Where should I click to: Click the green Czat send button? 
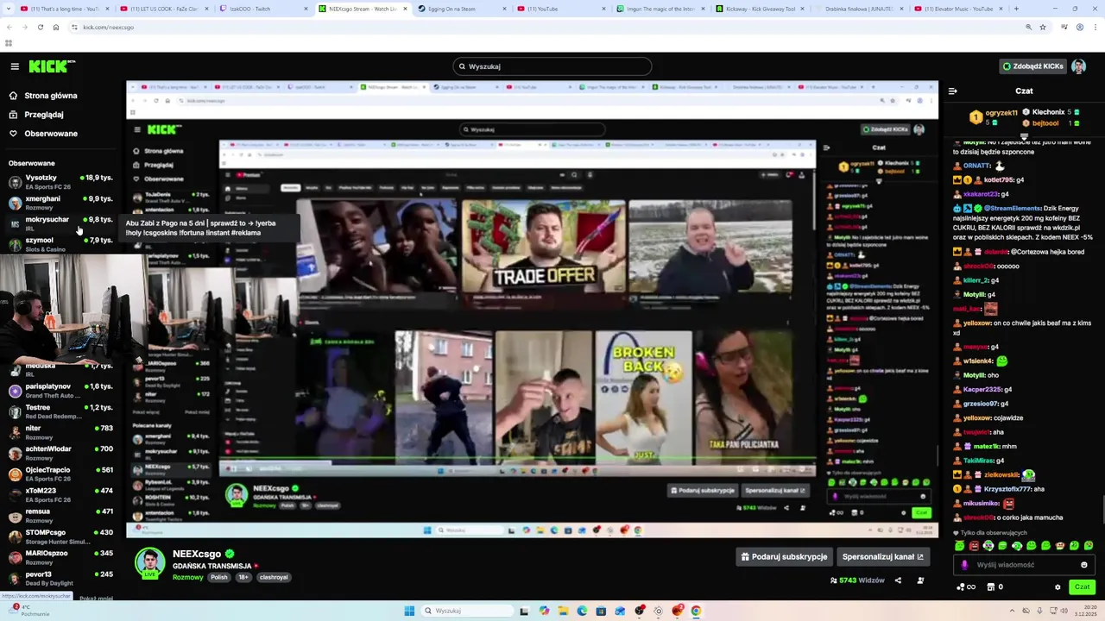coord(1082,587)
